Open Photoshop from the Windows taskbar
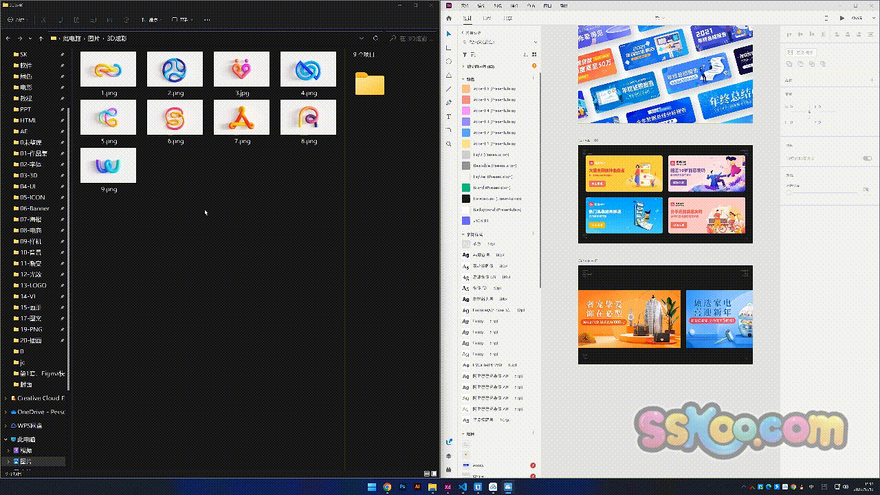Viewport: 880px width, 495px height. pyautogui.click(x=402, y=487)
